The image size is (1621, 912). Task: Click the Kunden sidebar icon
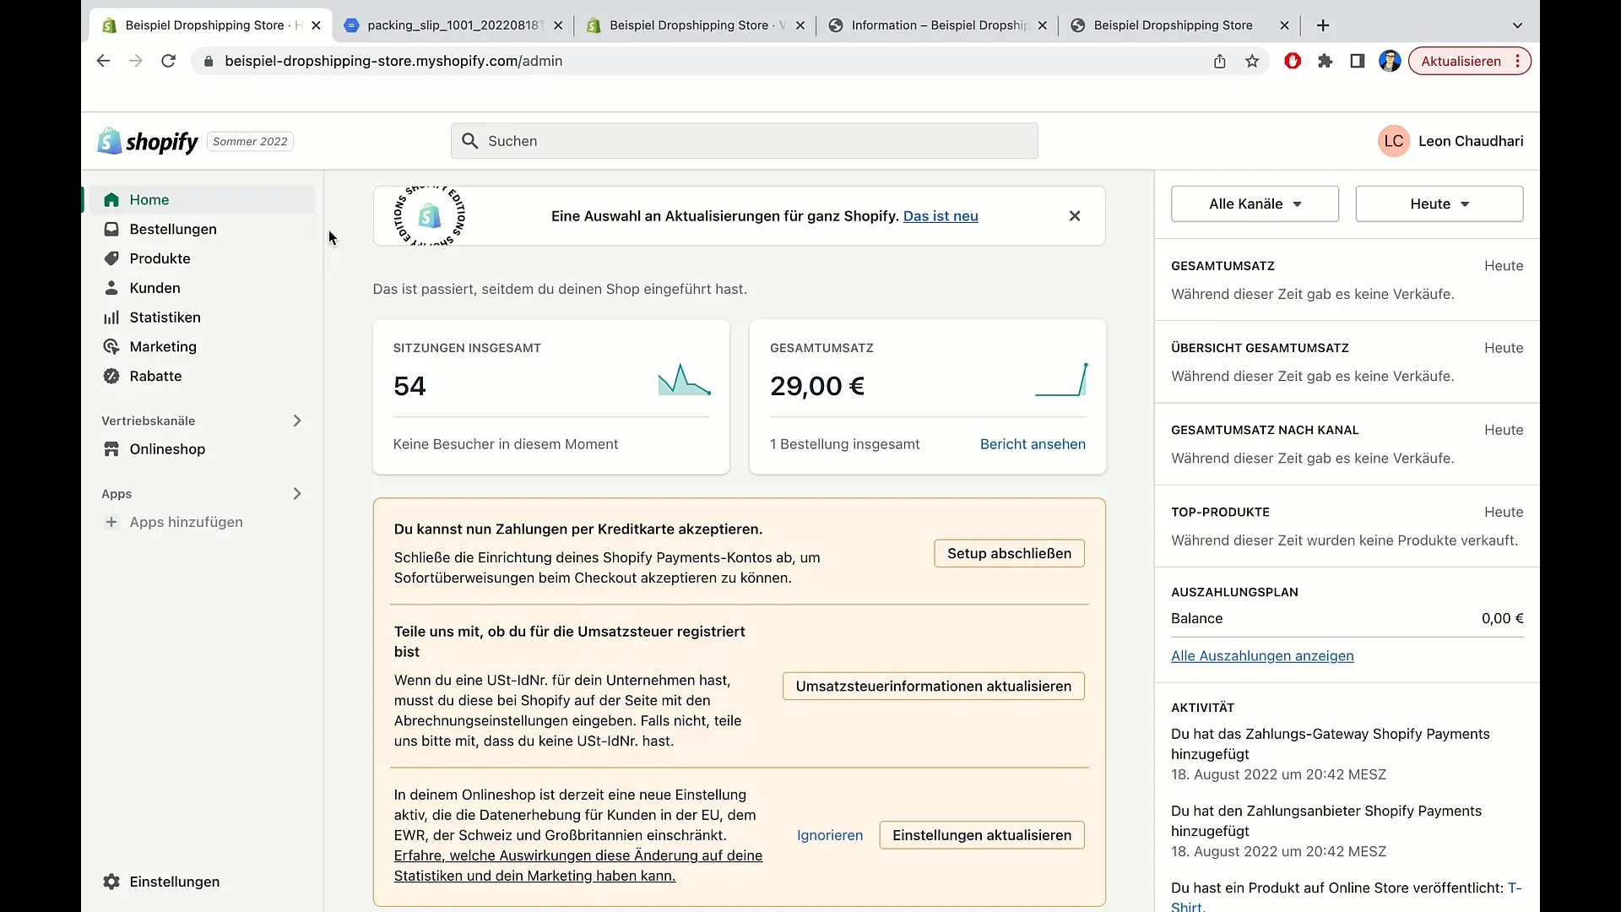click(x=111, y=287)
